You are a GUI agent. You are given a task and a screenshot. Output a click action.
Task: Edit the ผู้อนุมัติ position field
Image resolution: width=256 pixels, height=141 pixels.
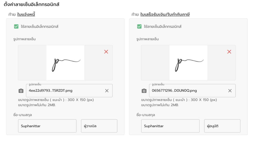click(x=222, y=126)
